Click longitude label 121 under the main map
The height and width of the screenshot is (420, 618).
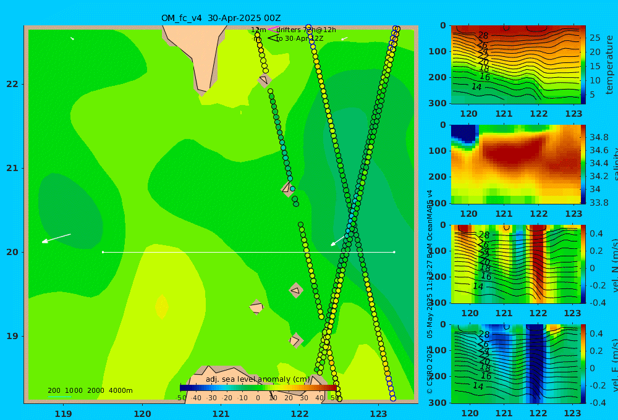[221, 414]
